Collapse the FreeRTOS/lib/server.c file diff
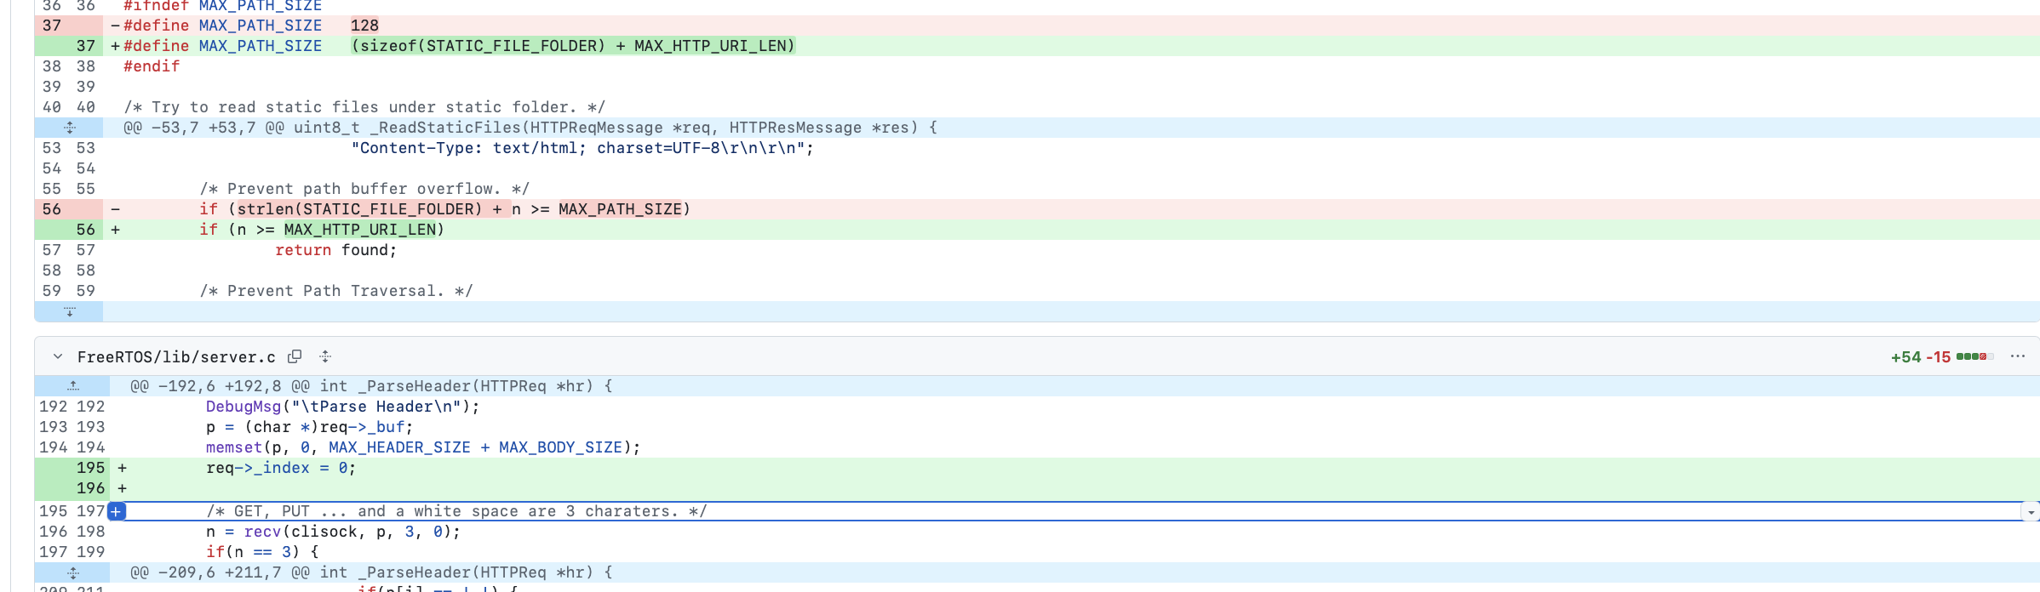Screen dimensions: 2040x592 (x=58, y=356)
